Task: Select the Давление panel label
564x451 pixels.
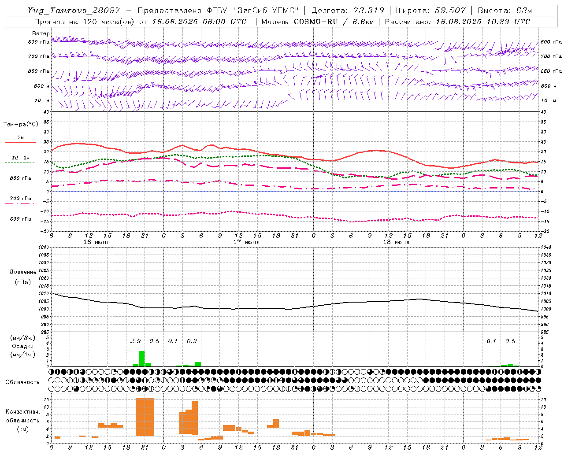Action: [23, 272]
